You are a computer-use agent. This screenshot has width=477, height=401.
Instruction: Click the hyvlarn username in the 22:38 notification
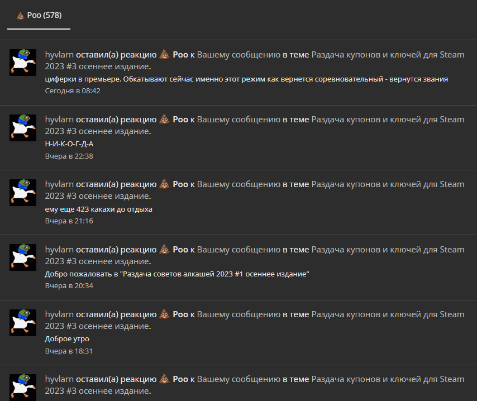59,120
